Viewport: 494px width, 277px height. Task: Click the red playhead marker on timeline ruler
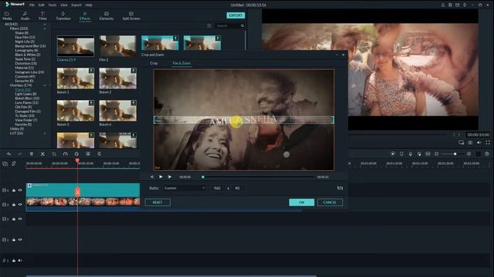[x=77, y=161]
